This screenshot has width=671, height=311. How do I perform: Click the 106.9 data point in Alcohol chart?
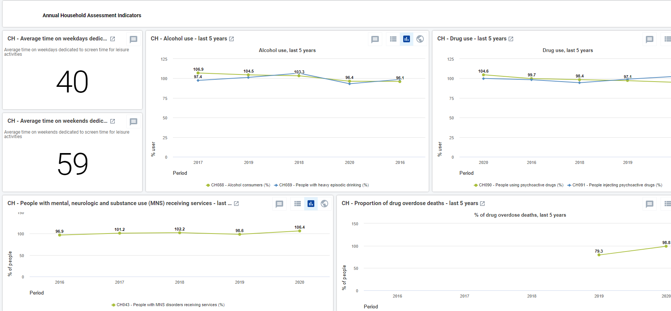coord(198,73)
